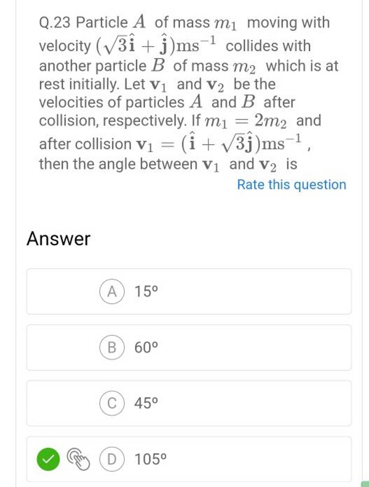
Task: Open the Rate this question link
Action: [291, 185]
